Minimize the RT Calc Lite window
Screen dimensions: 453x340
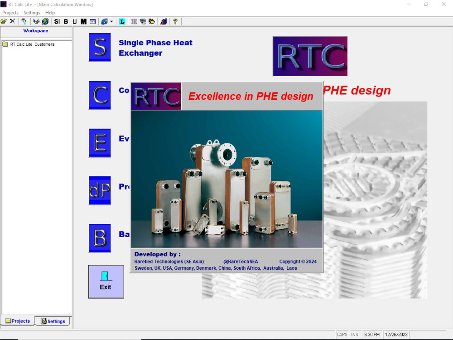coord(409,4)
